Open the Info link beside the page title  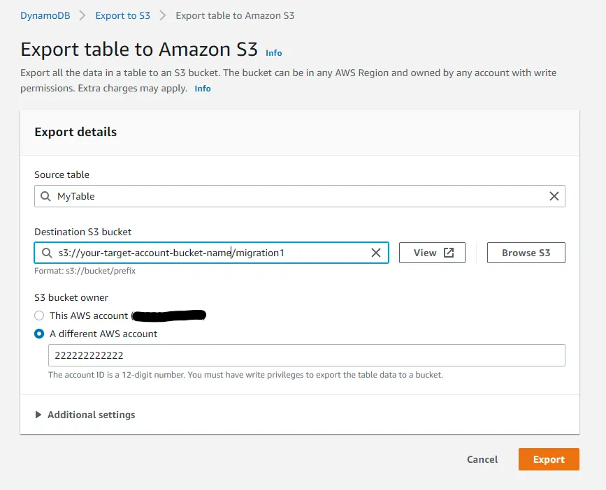(x=273, y=53)
